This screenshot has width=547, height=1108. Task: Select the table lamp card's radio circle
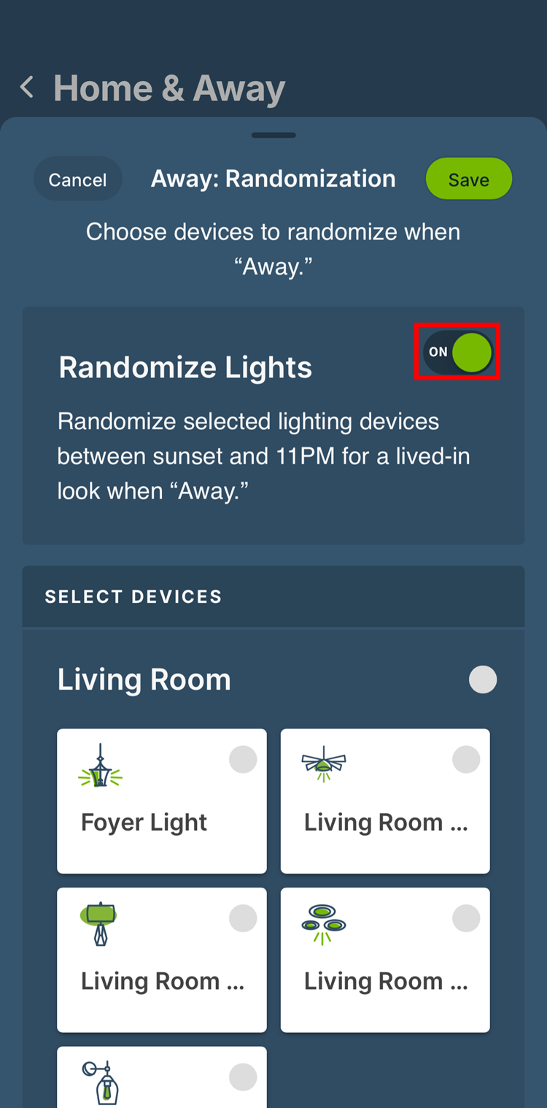243,917
